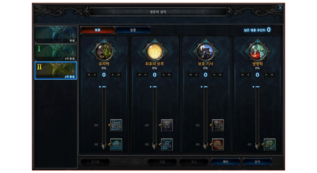Image resolution: width=317 pixels, height=173 pixels.
Task: Click the 닫기 button
Action: tap(257, 162)
